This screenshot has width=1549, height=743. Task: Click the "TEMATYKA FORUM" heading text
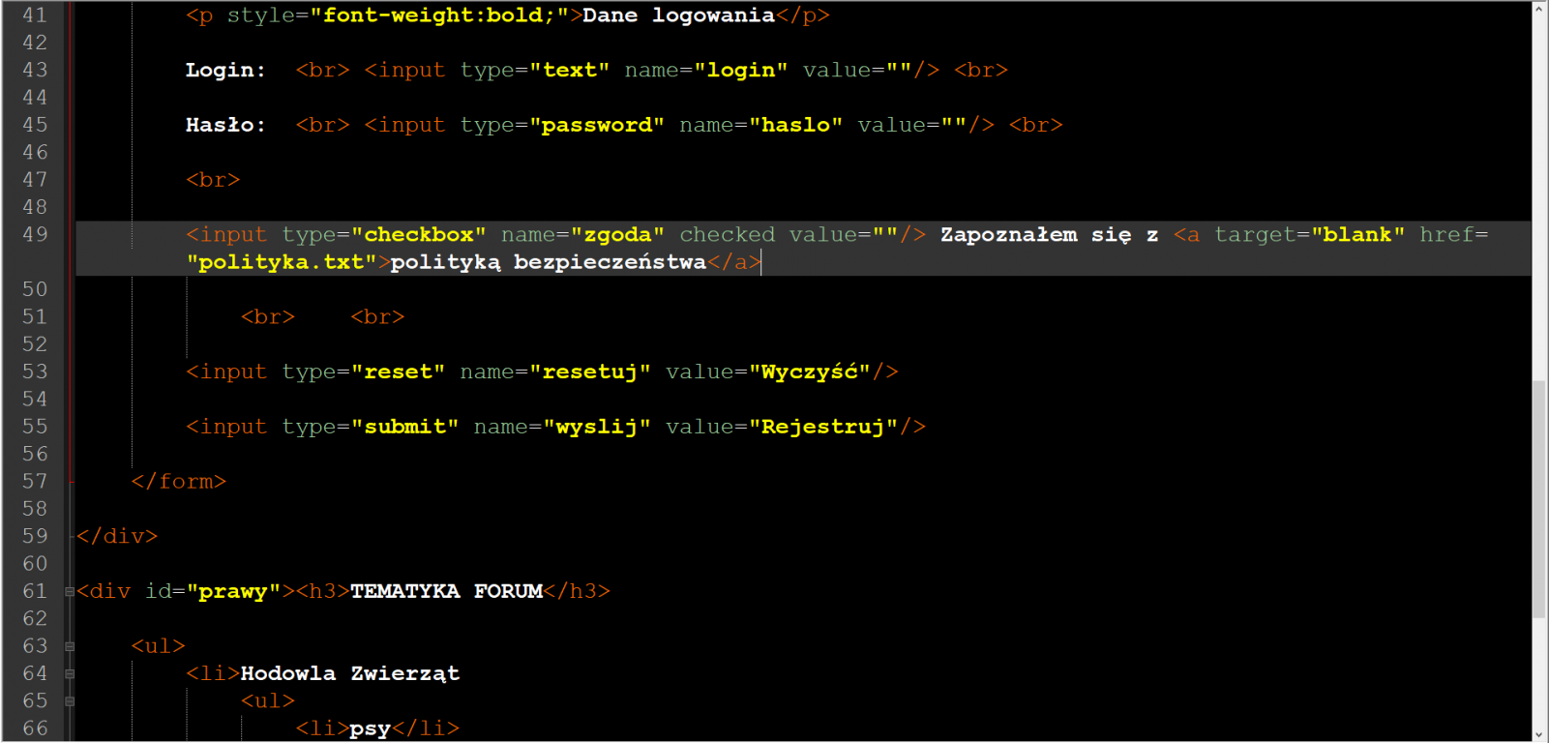pyautogui.click(x=446, y=591)
